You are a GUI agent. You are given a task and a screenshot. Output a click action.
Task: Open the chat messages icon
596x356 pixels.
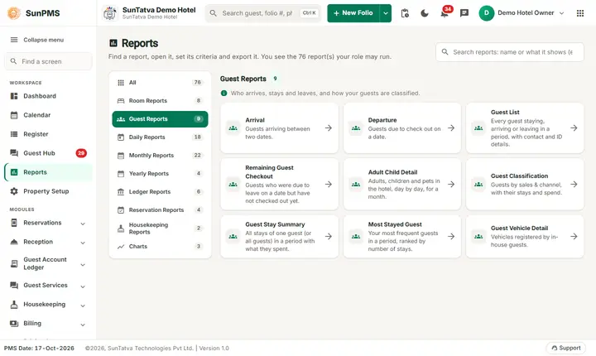[x=464, y=13]
